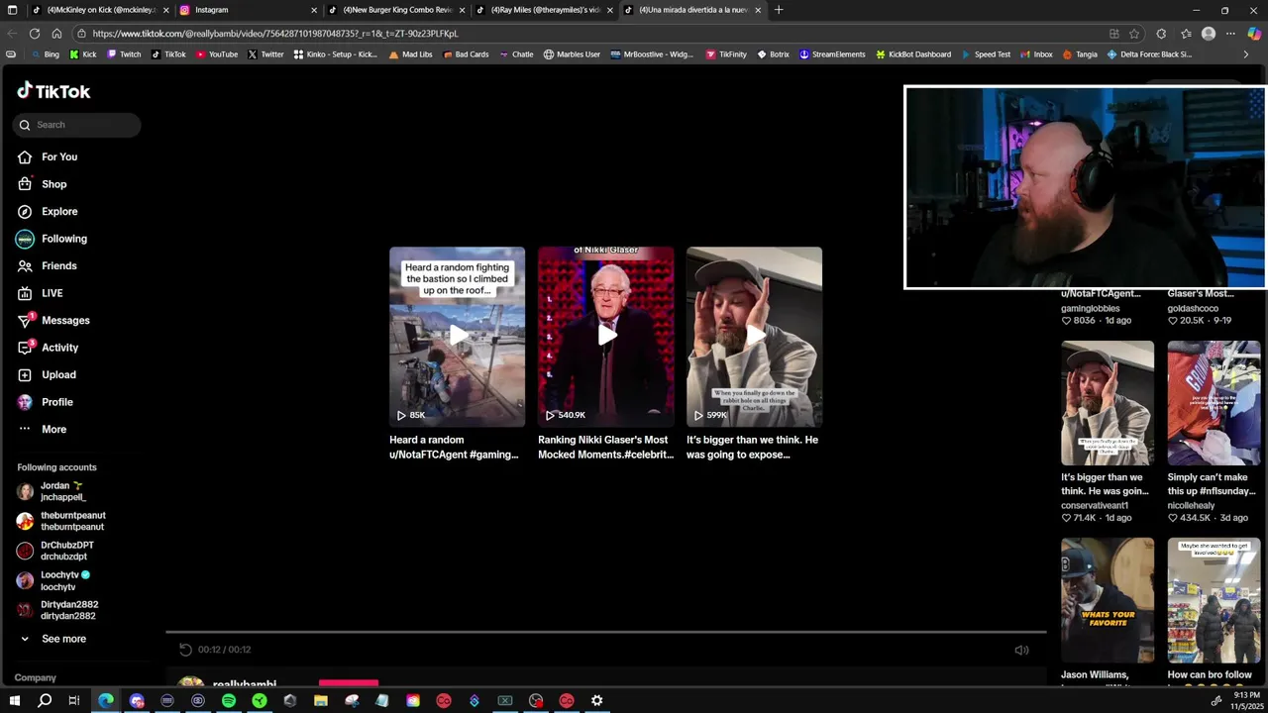Open the nicolleheaIy NFL Sunday video thumbnail
The image size is (1268, 713).
tap(1214, 403)
